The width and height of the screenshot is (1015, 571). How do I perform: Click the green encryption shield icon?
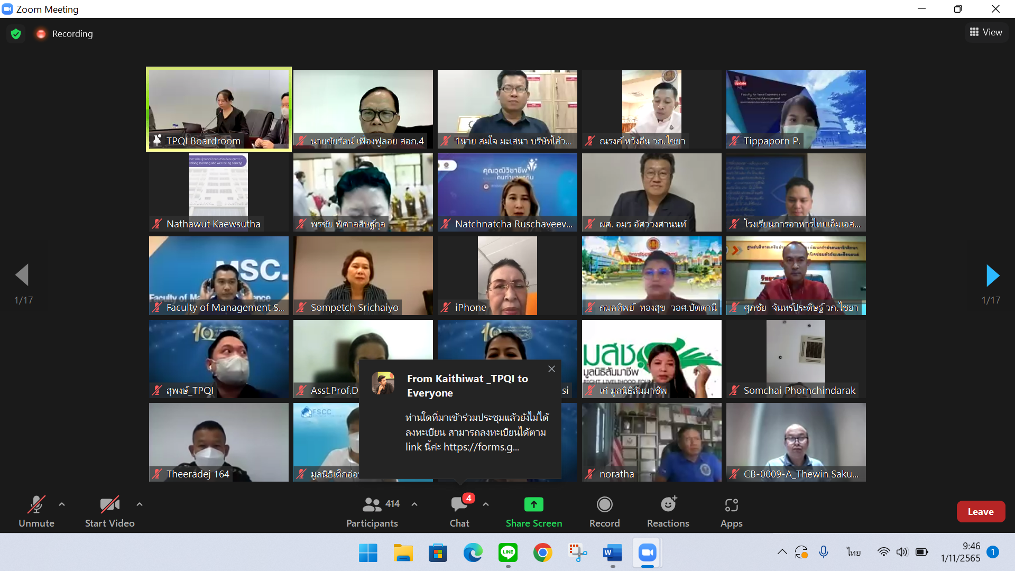[x=16, y=34]
